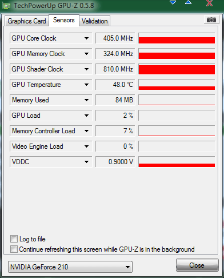Open the Memory Controller Load dropdown
This screenshot has height=278, width=224.
[86, 131]
